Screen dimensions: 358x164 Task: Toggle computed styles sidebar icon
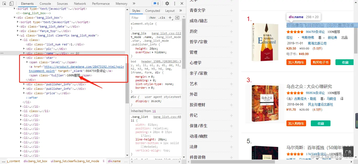177,18
